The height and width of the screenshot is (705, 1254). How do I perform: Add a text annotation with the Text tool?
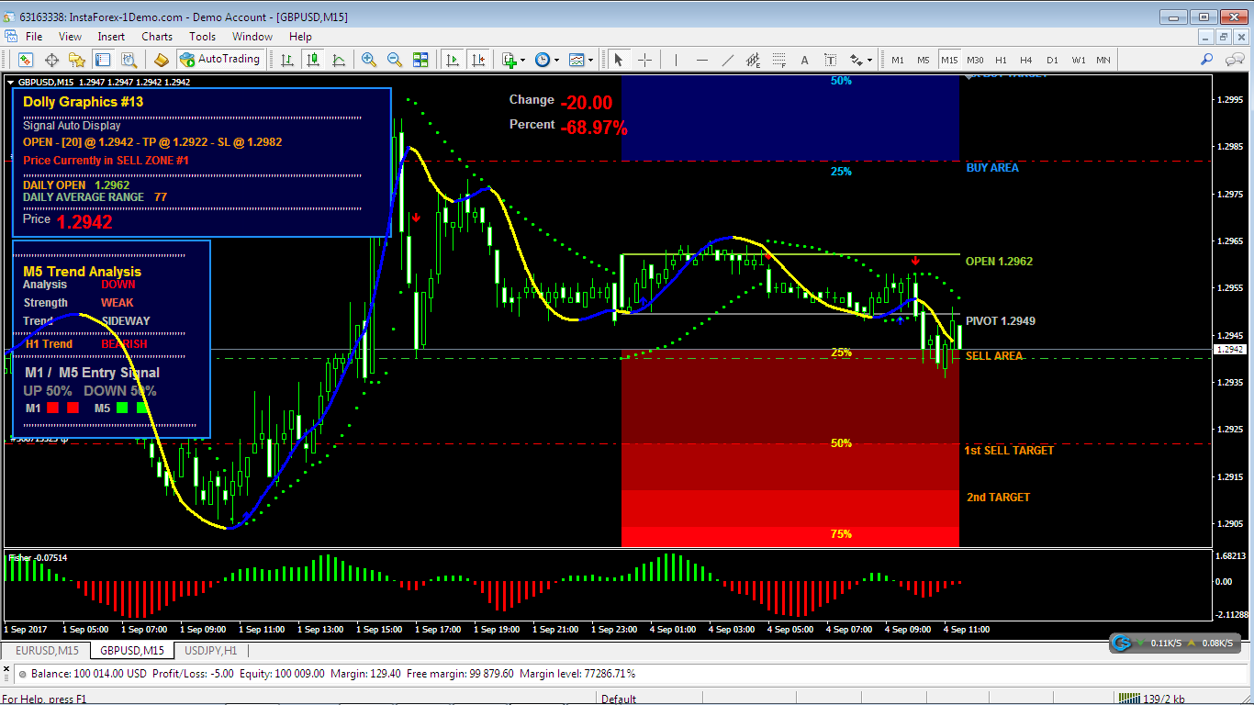pos(804,60)
